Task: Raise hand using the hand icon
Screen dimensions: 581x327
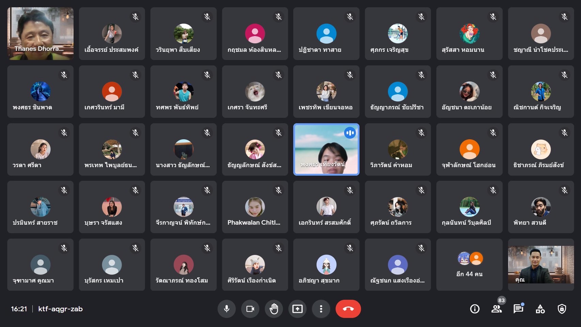Action: click(274, 309)
